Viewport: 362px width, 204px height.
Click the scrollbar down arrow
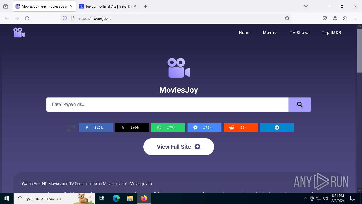359,190
